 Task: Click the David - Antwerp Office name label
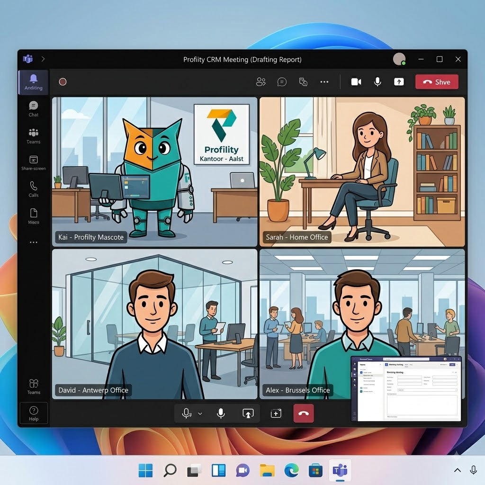(x=93, y=390)
